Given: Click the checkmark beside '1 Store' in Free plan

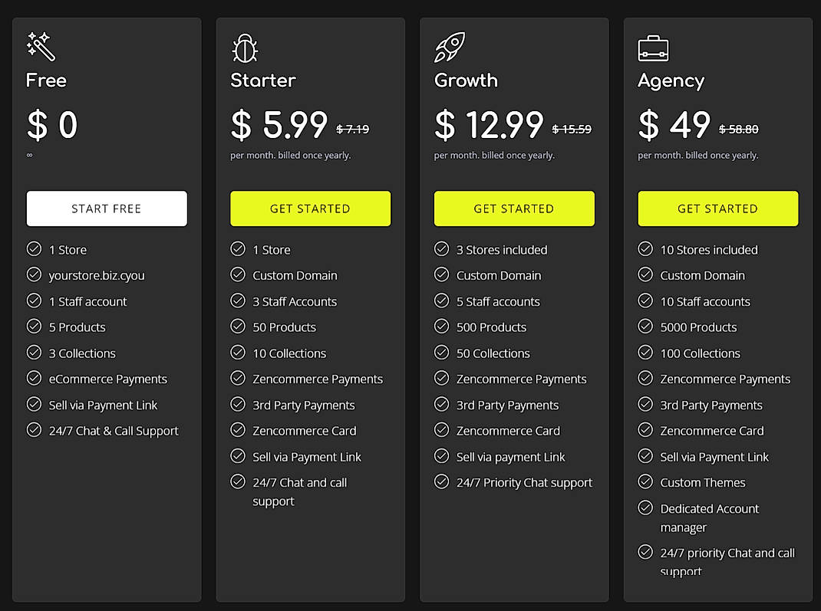Looking at the screenshot, I should point(34,248).
